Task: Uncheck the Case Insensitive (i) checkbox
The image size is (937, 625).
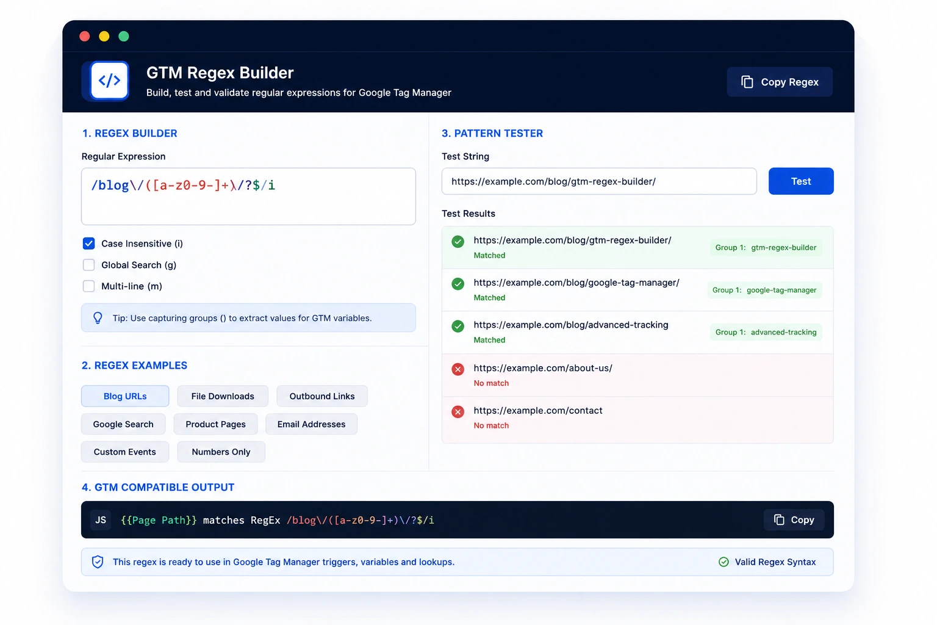Action: click(88, 244)
